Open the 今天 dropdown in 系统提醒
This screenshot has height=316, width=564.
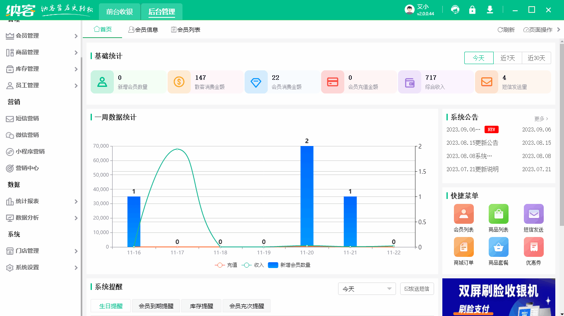(x=367, y=289)
